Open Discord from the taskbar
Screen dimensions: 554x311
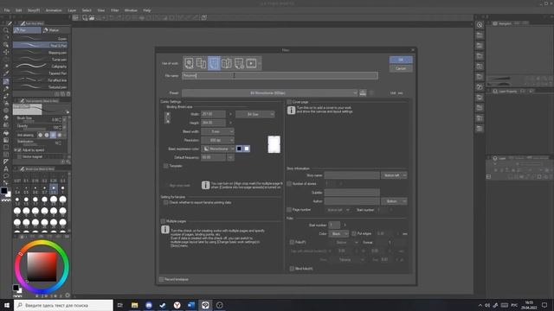pos(149,305)
